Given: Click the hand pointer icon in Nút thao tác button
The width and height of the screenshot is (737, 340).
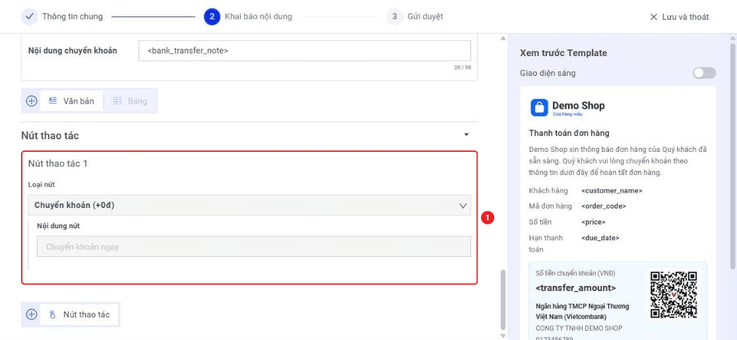Looking at the screenshot, I should (x=53, y=314).
